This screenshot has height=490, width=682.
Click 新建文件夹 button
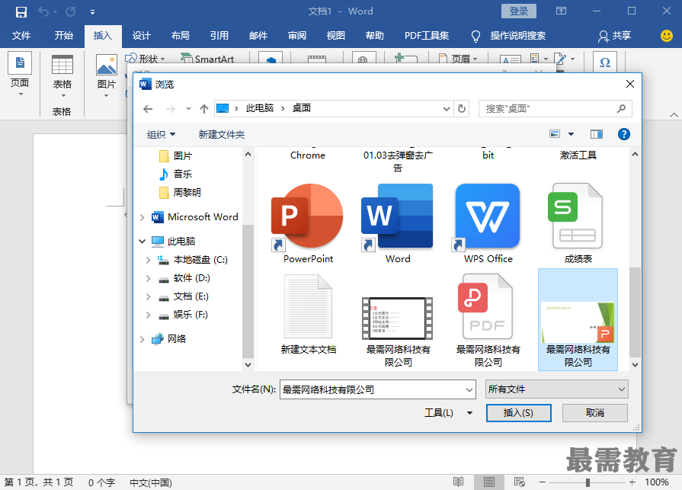(x=222, y=135)
